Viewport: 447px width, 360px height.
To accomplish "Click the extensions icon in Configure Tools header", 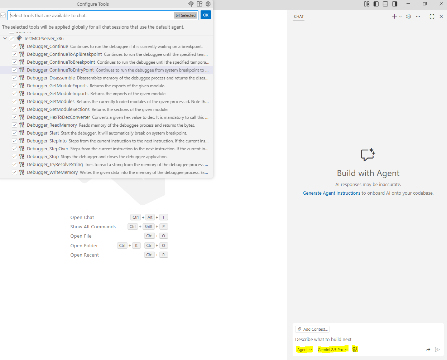I will (x=200, y=4).
